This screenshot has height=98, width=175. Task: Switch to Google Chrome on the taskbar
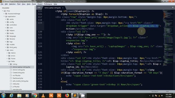pos(35,96)
